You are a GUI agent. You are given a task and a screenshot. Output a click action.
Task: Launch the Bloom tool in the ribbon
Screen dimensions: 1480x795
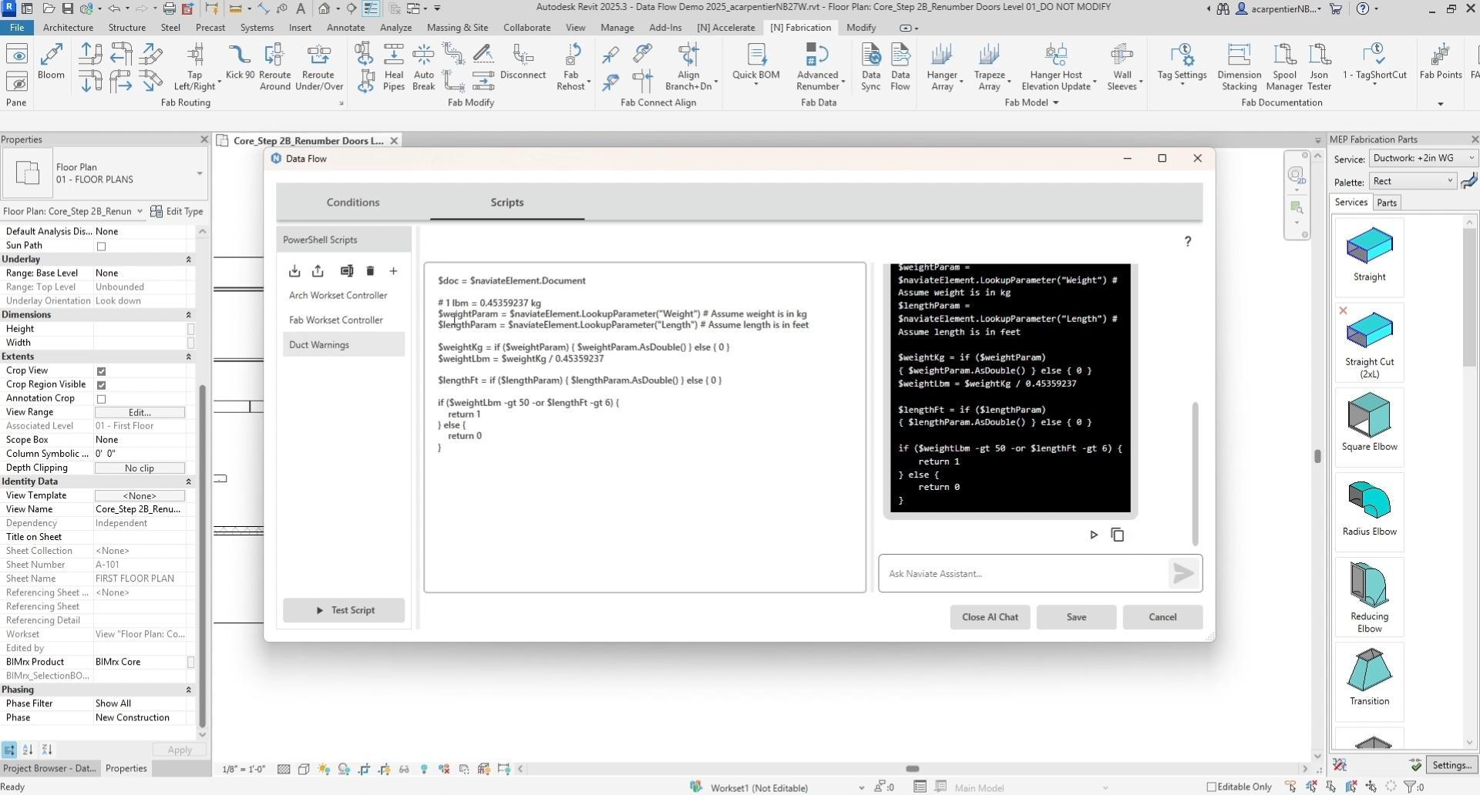pyautogui.click(x=51, y=62)
